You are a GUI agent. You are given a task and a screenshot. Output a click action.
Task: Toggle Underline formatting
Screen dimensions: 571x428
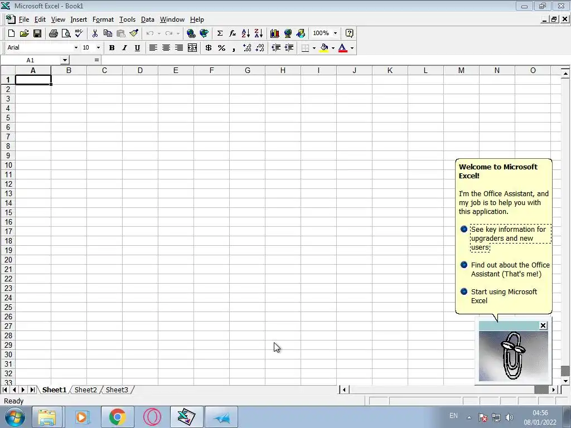coord(137,48)
